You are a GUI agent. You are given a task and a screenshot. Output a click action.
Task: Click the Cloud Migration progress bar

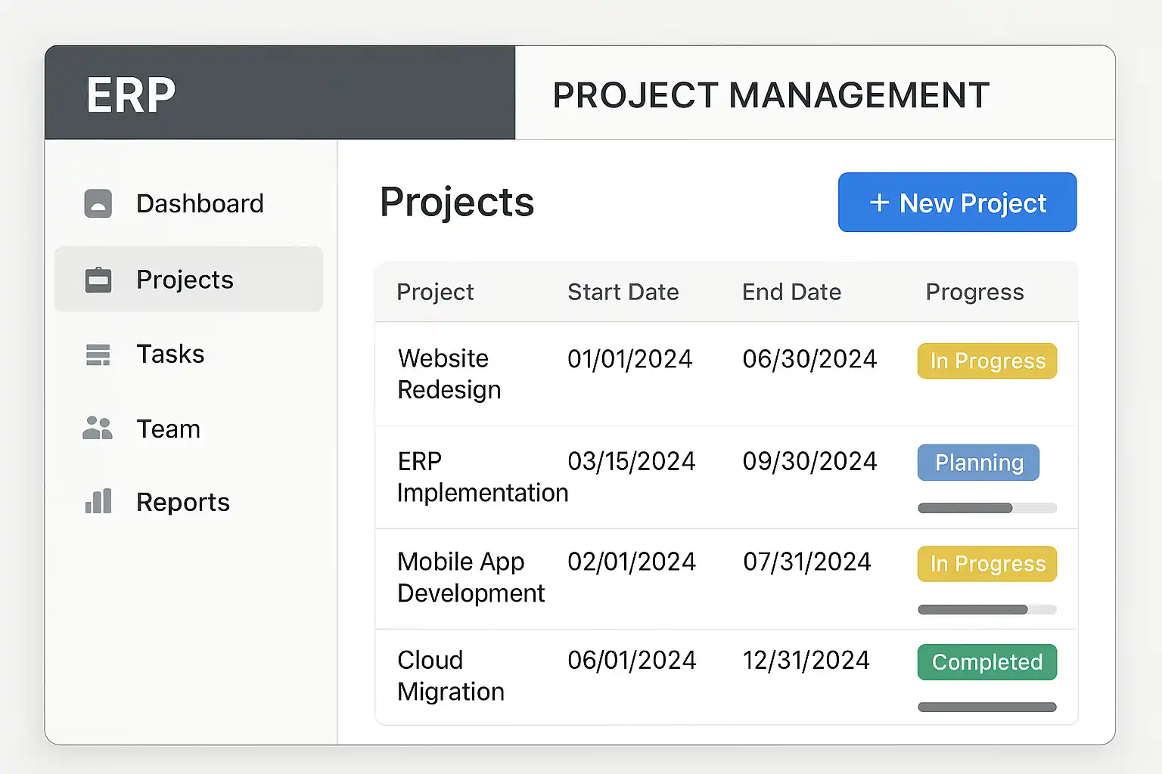[x=986, y=707]
